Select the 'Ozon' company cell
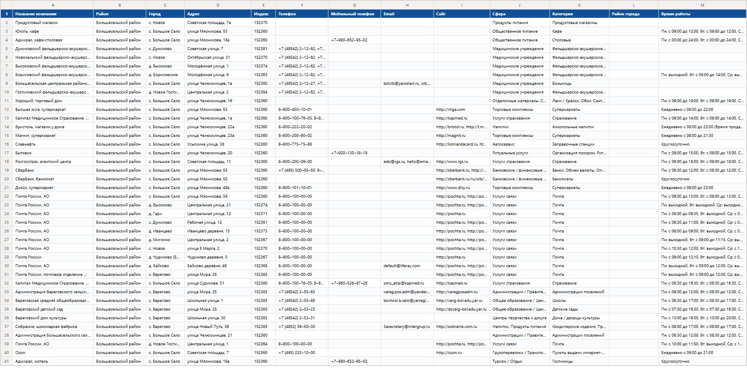This screenshot has width=747, height=373. click(x=53, y=353)
